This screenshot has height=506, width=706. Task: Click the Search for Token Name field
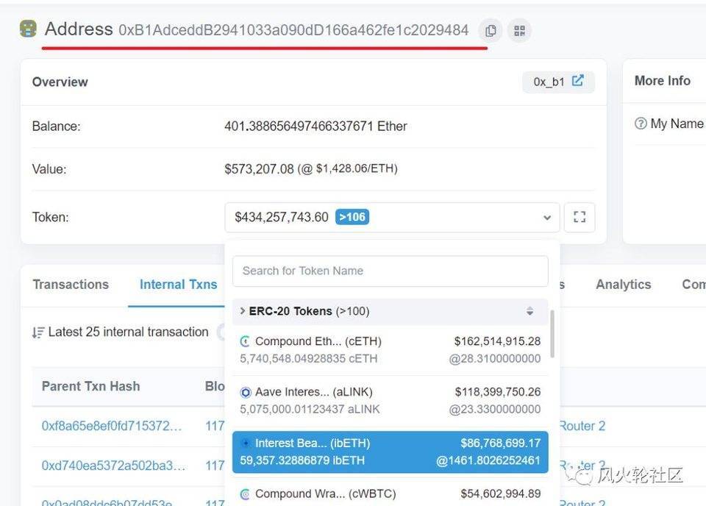(390, 271)
